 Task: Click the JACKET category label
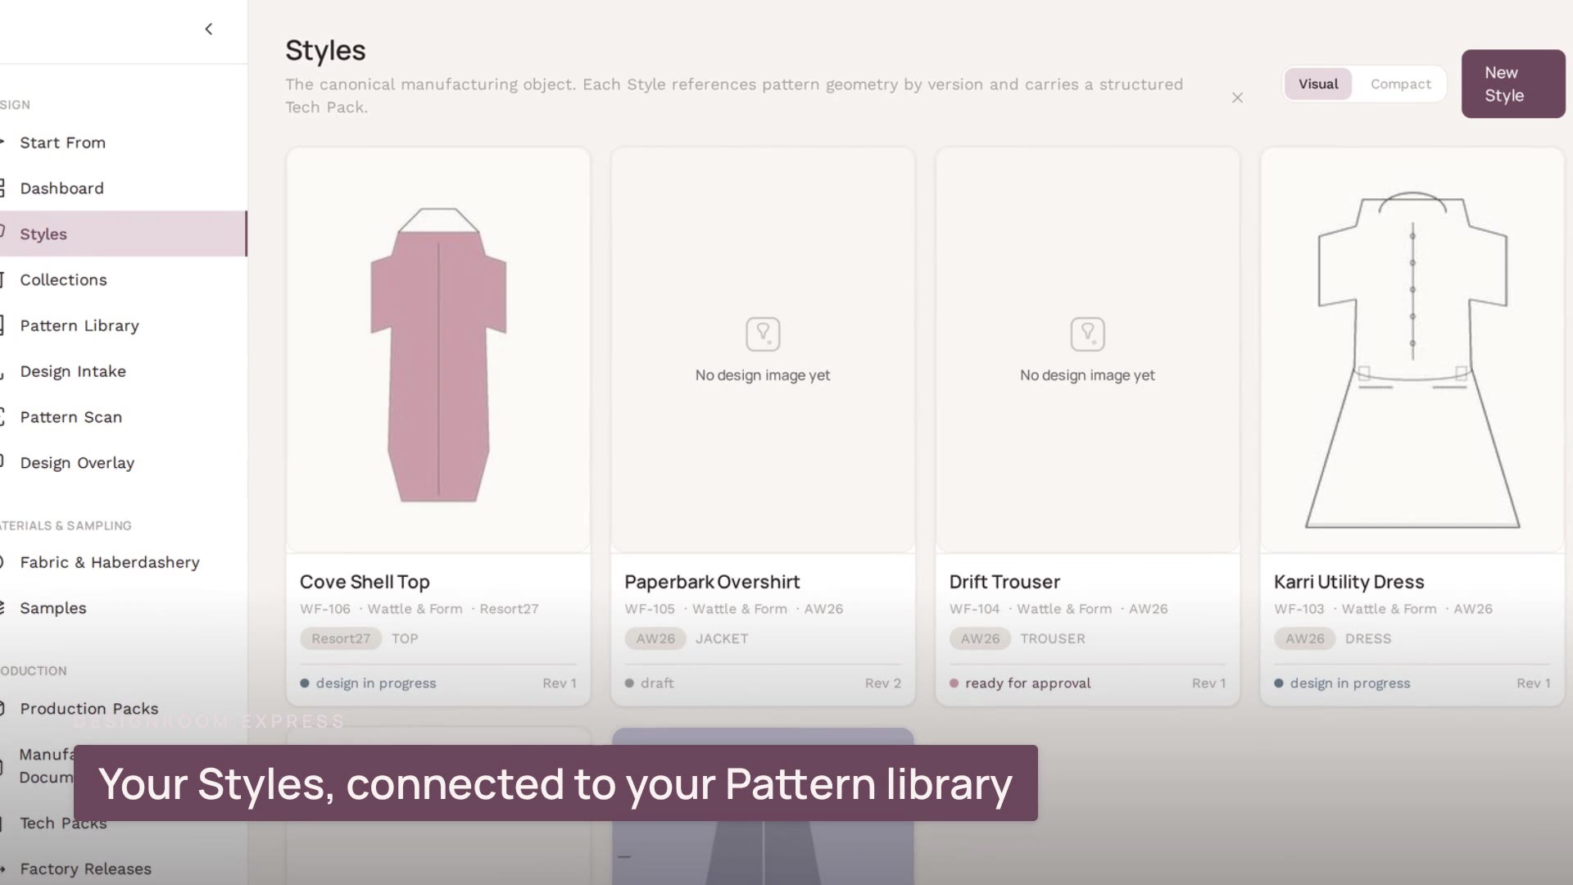coord(722,639)
